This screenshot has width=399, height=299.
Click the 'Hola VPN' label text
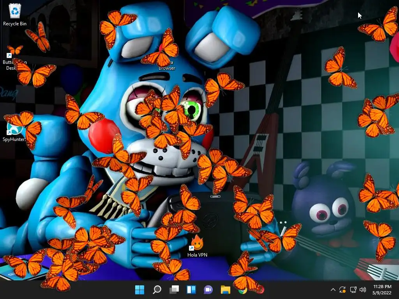tap(197, 255)
